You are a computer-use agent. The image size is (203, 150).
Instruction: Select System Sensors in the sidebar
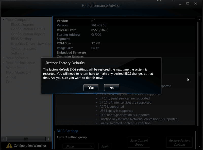coord(23,48)
